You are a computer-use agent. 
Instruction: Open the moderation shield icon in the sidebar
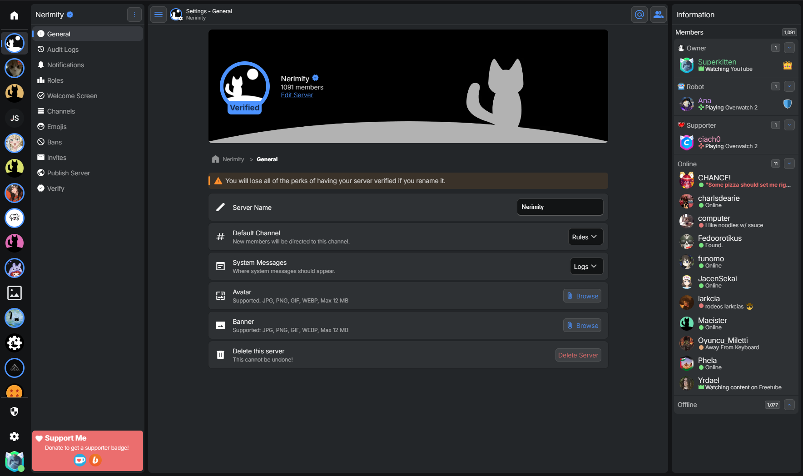[15, 412]
